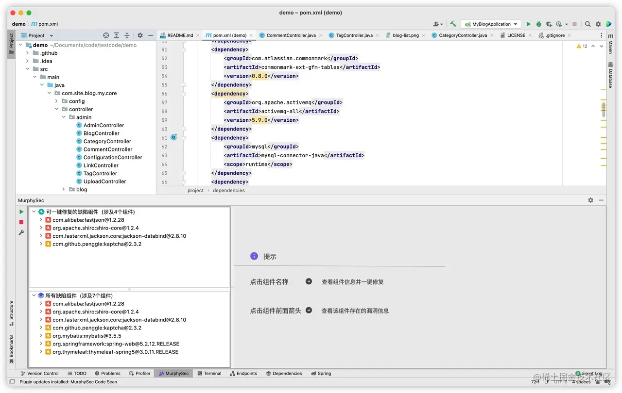Viewport: 622px width, 393px height.
Task: Open IDE settings gear in the top toolbar
Action: point(598,24)
